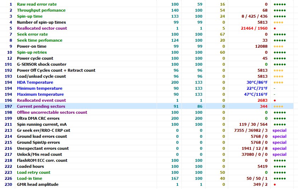Click threshold value 67 for Seek error rate
Viewport: 298px width, 189px height.
pos(223,34)
